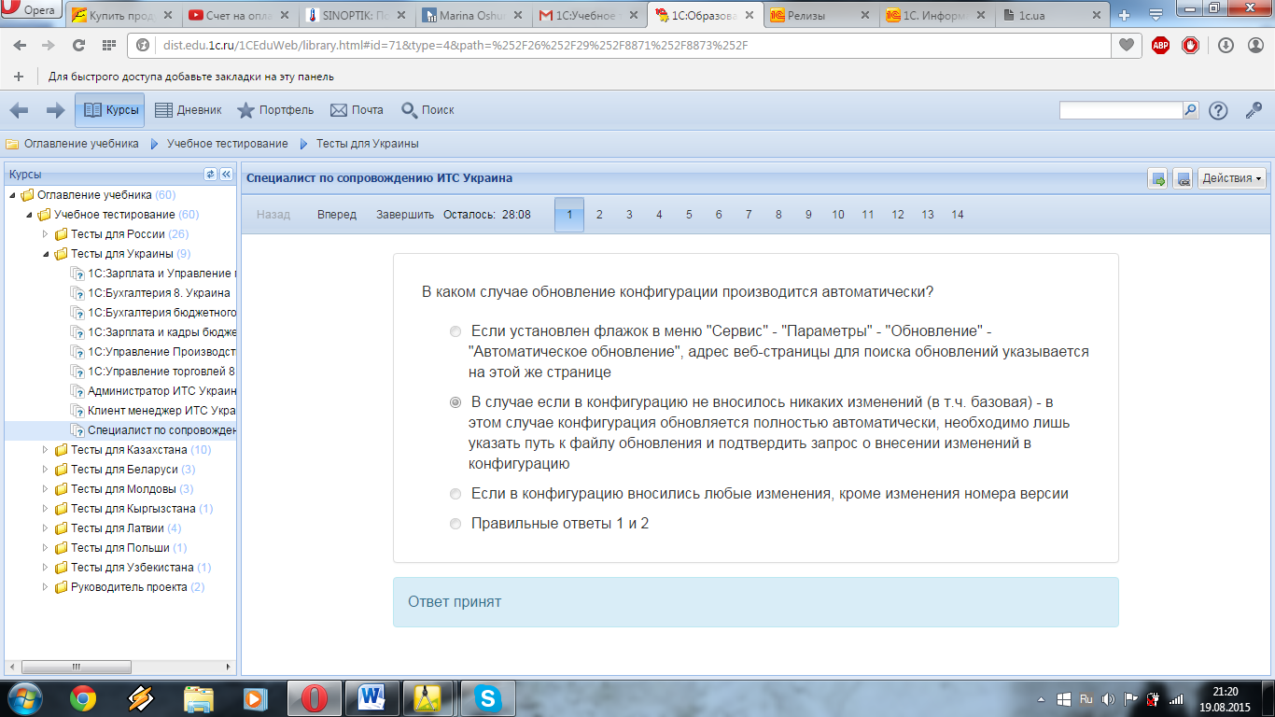The image size is (1275, 717).
Task: Open the Тесты для Польши folder
Action: click(x=123, y=548)
